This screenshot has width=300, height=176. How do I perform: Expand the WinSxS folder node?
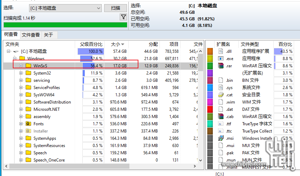point(21,66)
